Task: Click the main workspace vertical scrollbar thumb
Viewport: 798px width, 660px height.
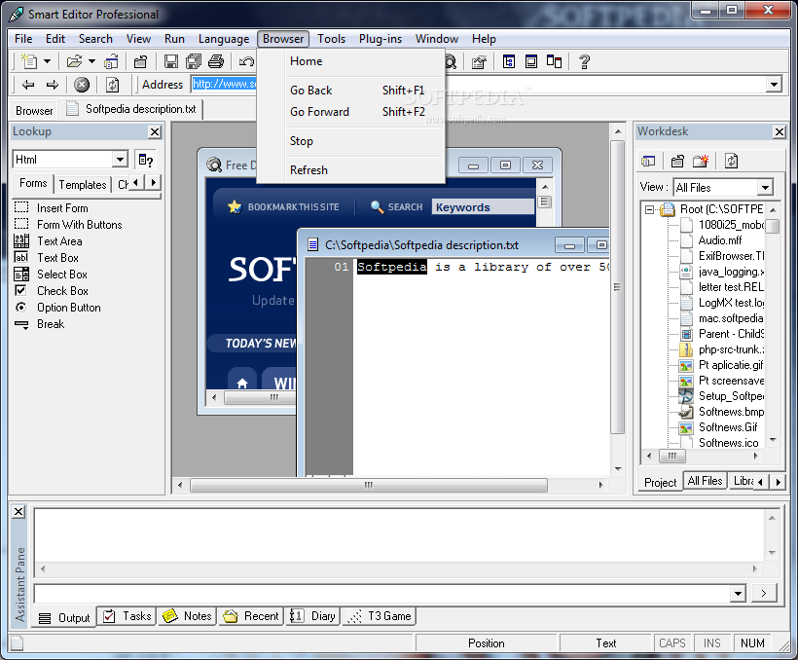Action: coord(617,288)
